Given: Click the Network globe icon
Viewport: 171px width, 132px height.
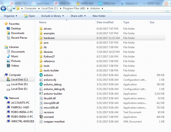Looking at the screenshot, I should point(6,98).
